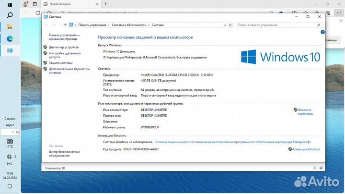The image size is (345, 194).
Task: Open clock showing 11:06 04.02.2024
Action: point(10,175)
